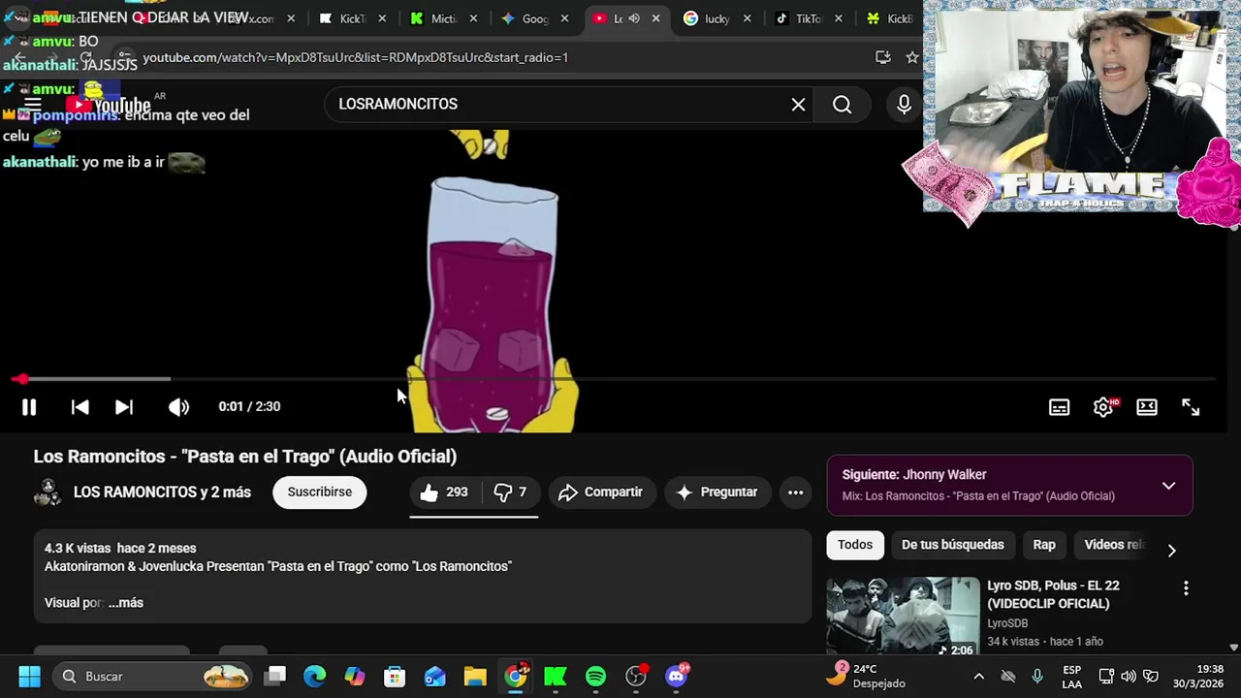Image resolution: width=1241 pixels, height=698 pixels.
Task: Select the De tus búsquedas chip
Action: click(952, 545)
